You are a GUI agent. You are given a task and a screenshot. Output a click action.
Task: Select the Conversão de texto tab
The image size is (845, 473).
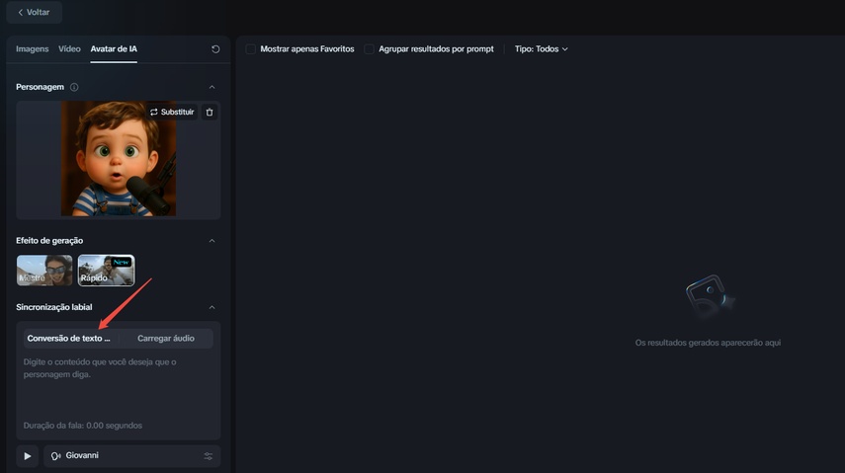69,339
